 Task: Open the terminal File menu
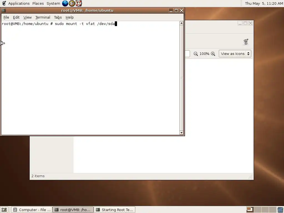[6, 17]
